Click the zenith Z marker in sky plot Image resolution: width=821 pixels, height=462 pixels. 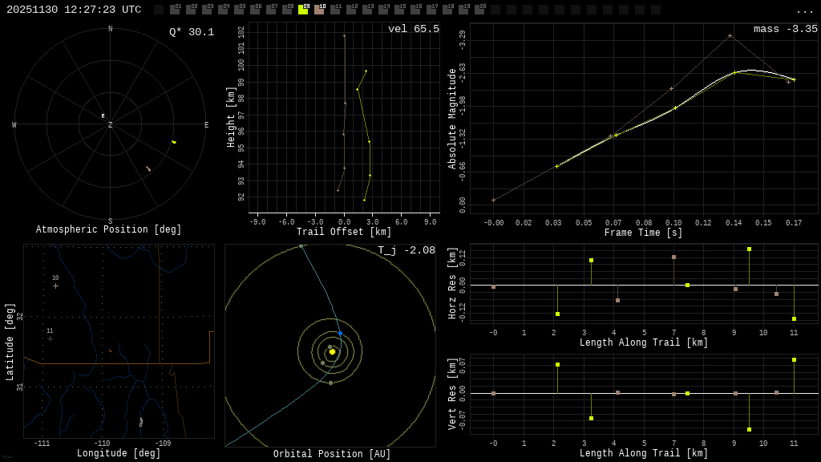coord(111,125)
